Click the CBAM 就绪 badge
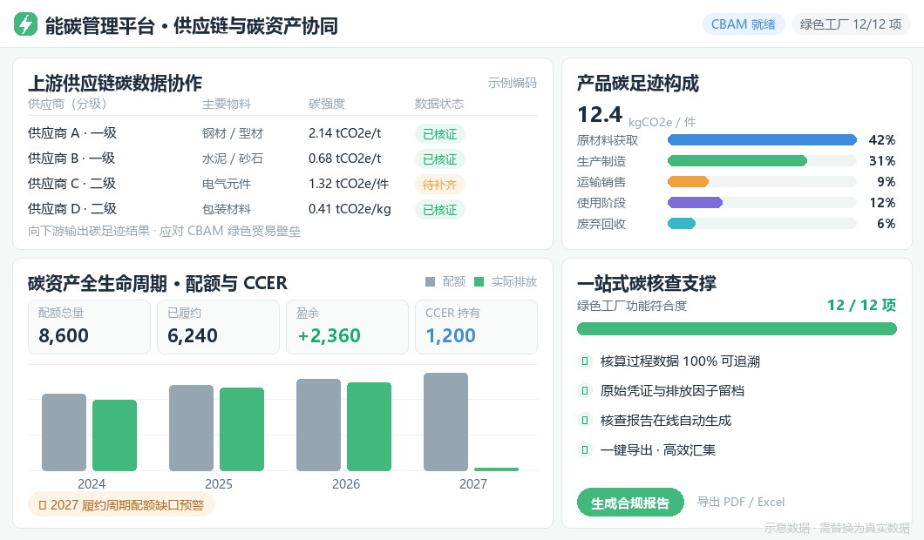Screen dimensions: 924x540 pyautogui.click(x=743, y=24)
